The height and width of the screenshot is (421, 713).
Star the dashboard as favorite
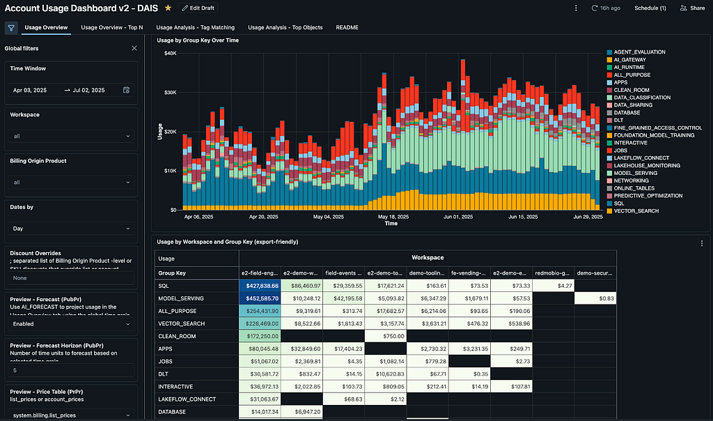click(x=168, y=8)
